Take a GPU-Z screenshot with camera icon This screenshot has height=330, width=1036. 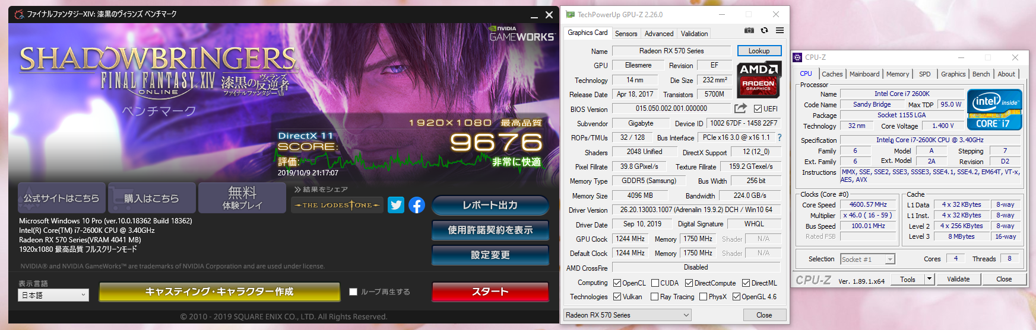(749, 30)
